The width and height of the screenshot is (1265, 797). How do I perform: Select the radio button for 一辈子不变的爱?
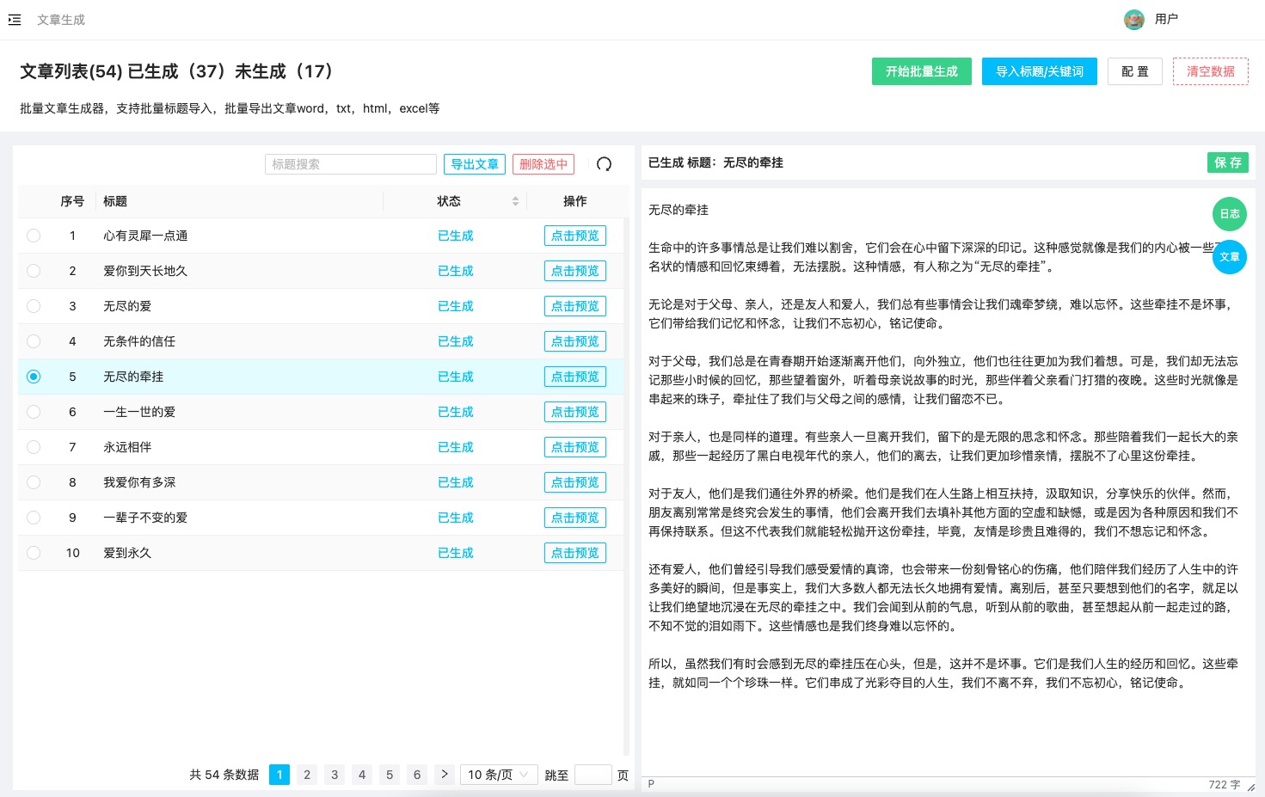coord(34,518)
